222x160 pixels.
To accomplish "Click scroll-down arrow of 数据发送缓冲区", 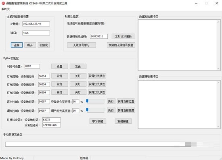I will coord(218,69).
